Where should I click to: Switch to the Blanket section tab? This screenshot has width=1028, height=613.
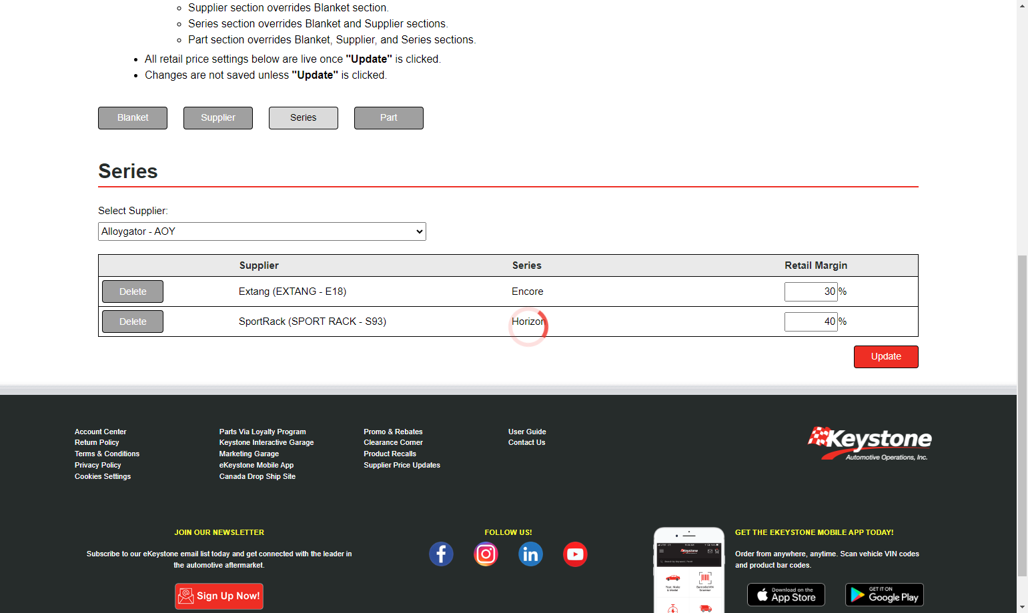click(x=133, y=118)
